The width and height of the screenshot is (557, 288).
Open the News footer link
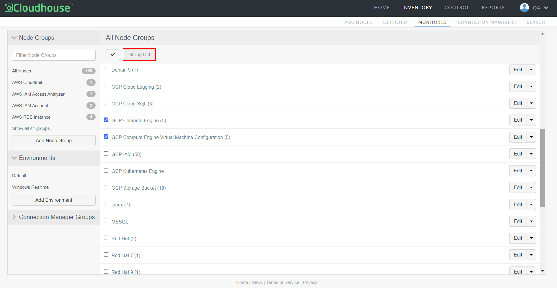257,282
